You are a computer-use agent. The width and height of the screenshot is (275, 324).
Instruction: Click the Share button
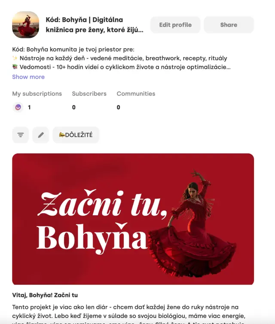229,25
